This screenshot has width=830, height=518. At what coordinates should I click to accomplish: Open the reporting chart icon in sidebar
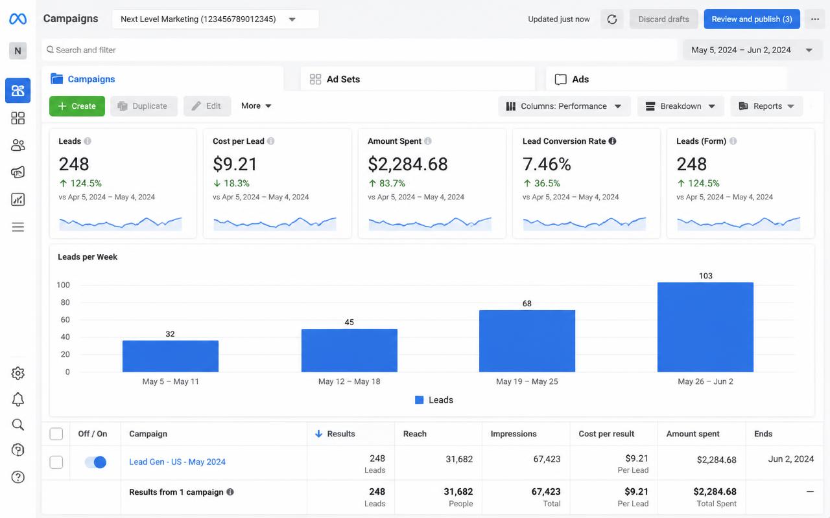[x=18, y=199]
